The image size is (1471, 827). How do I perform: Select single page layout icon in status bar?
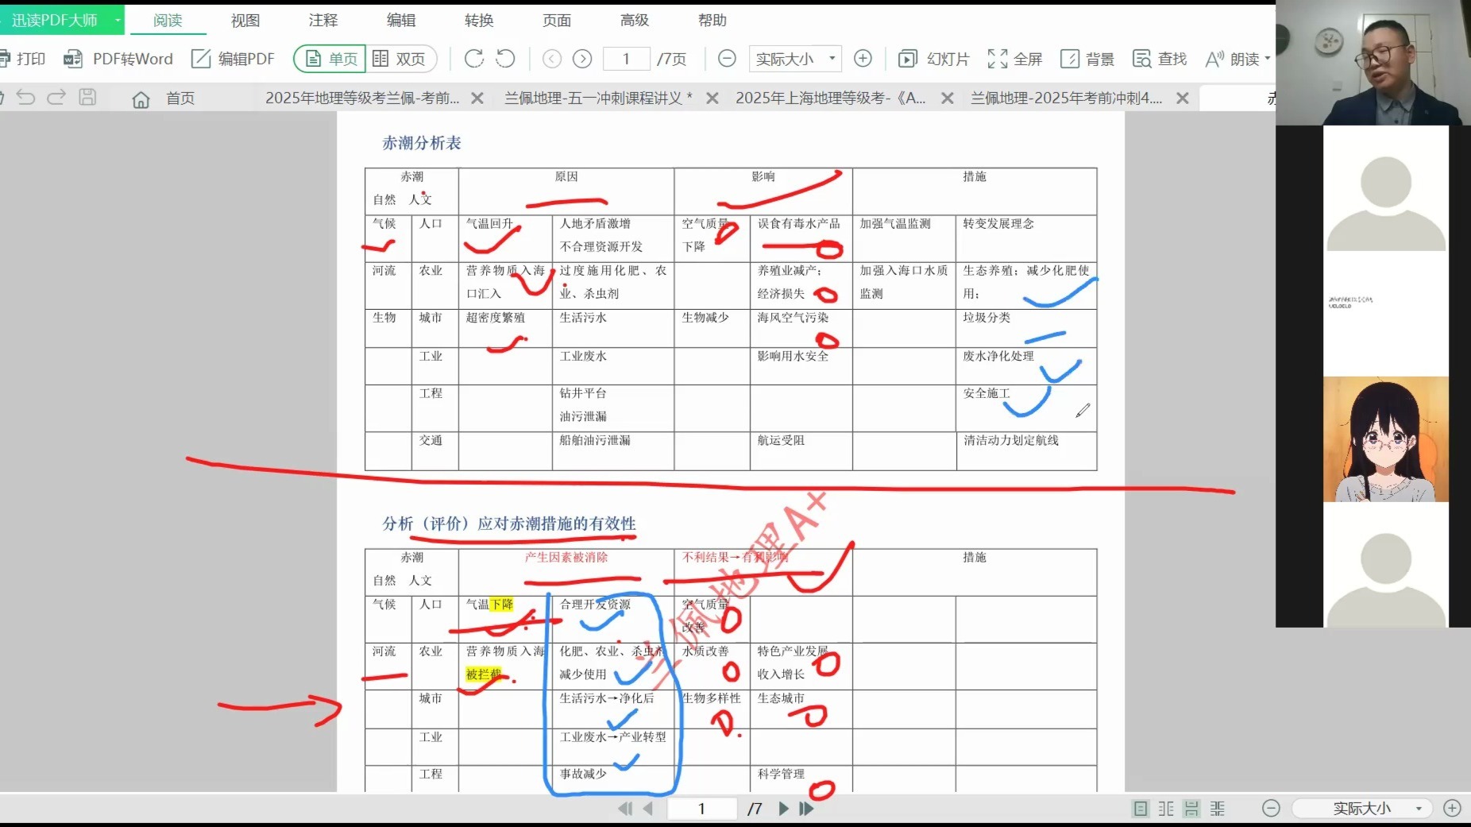point(1141,809)
